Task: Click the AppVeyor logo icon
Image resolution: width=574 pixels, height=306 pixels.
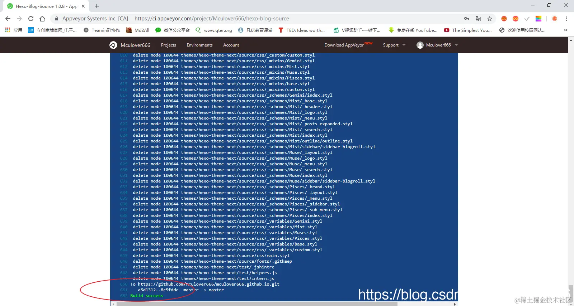Action: 113,45
